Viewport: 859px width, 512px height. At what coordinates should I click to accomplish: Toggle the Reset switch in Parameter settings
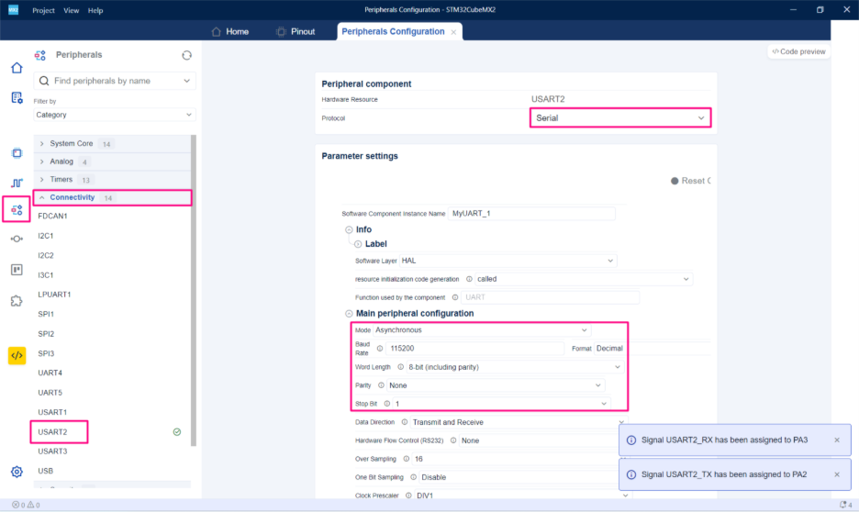click(675, 181)
